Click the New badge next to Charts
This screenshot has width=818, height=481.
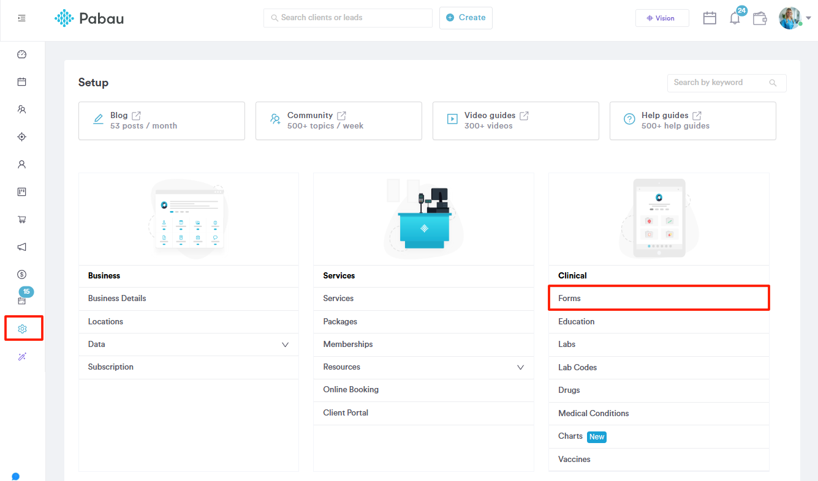(596, 436)
